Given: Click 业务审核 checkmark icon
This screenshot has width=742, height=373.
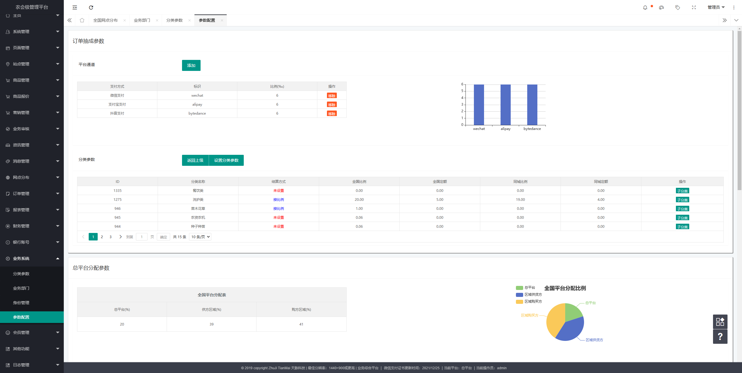Looking at the screenshot, I should coord(8,129).
